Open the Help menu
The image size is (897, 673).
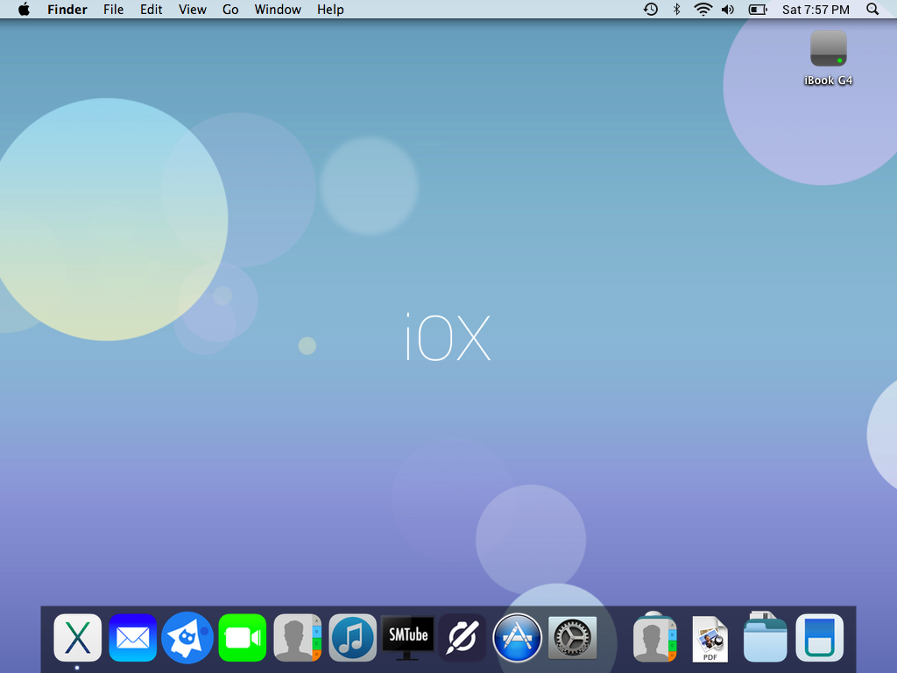click(330, 9)
